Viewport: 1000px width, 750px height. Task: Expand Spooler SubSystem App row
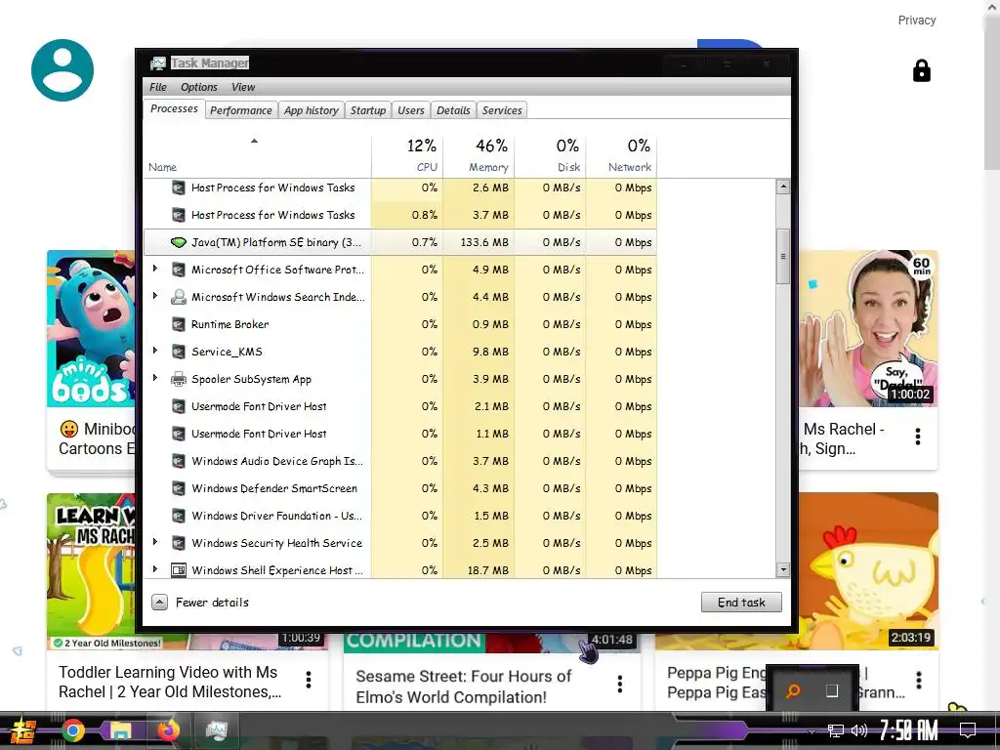[x=155, y=379]
